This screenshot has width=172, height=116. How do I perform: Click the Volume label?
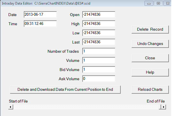[x=73, y=60]
